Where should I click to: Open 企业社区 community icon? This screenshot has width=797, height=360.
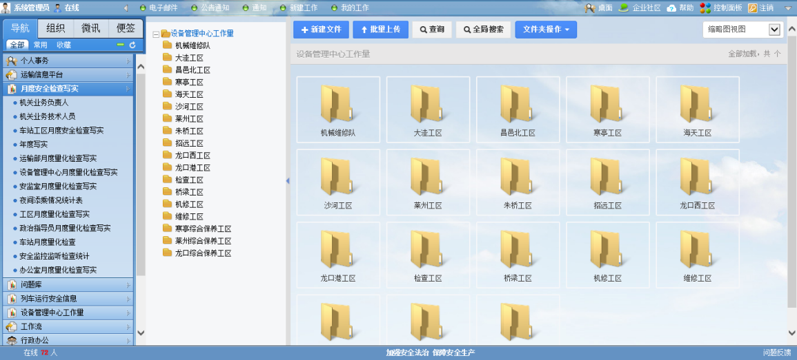point(624,8)
